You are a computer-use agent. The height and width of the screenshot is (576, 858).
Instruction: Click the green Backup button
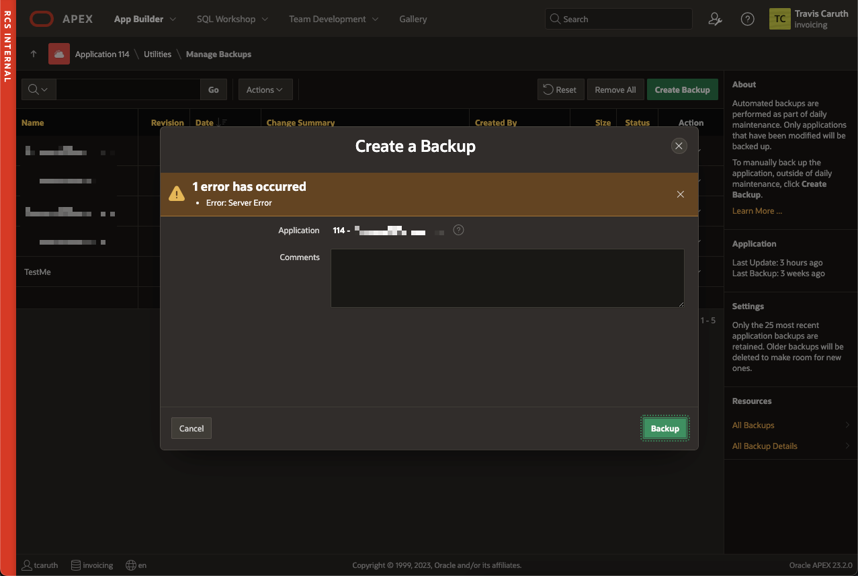[x=665, y=428]
